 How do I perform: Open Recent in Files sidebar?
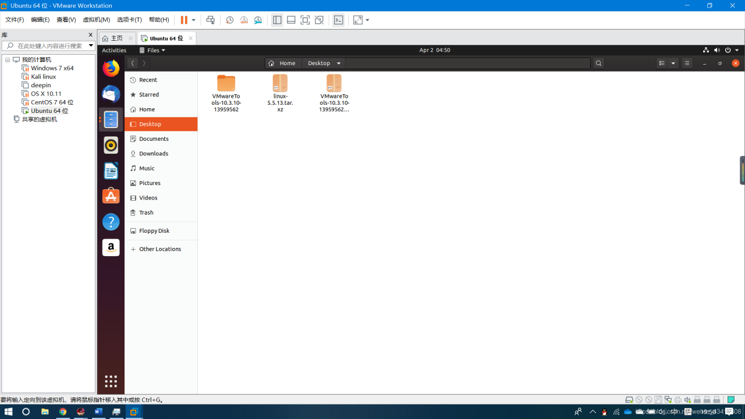[161, 80]
